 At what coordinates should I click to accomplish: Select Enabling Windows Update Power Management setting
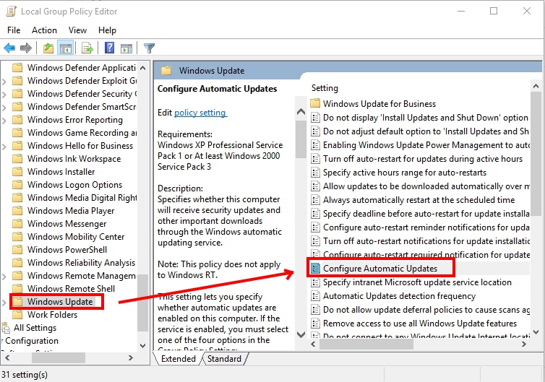coord(426,145)
